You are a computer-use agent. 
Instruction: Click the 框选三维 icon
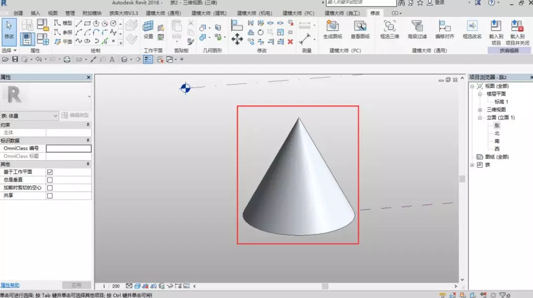click(x=389, y=26)
